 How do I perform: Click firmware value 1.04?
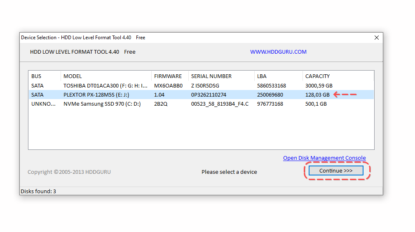[159, 95]
